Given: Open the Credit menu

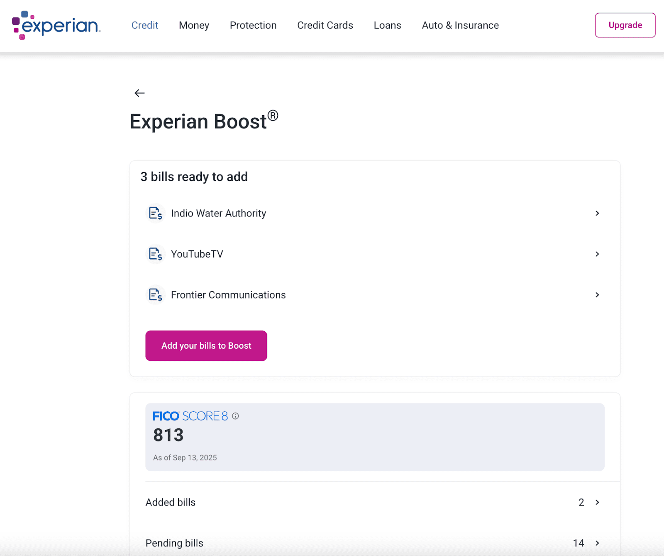Looking at the screenshot, I should [144, 25].
